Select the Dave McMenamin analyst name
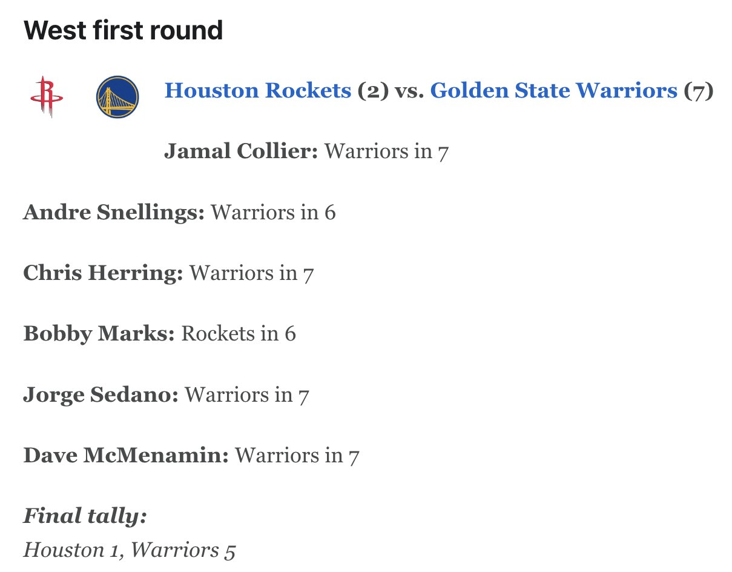 pos(126,456)
